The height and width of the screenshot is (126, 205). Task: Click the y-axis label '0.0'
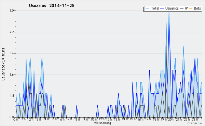12,117
